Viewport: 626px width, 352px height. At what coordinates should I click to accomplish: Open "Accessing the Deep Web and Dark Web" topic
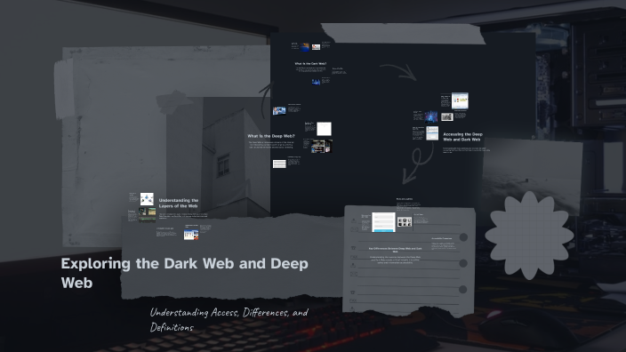pyautogui.click(x=462, y=137)
